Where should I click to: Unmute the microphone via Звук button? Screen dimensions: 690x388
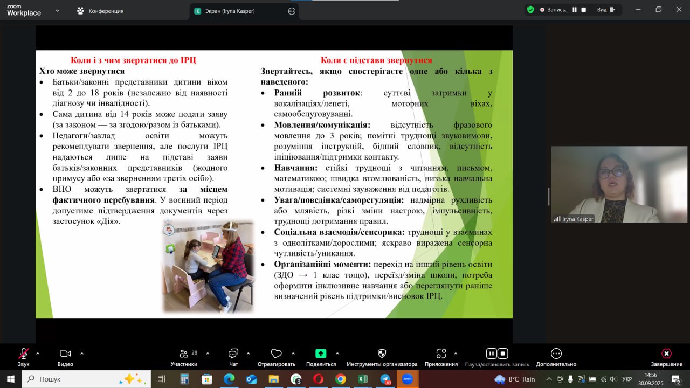point(23,354)
